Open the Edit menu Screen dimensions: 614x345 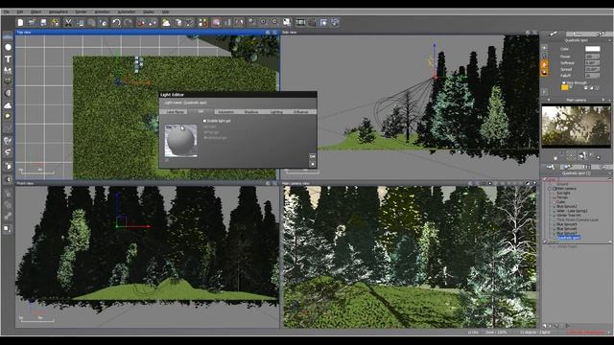coord(19,12)
